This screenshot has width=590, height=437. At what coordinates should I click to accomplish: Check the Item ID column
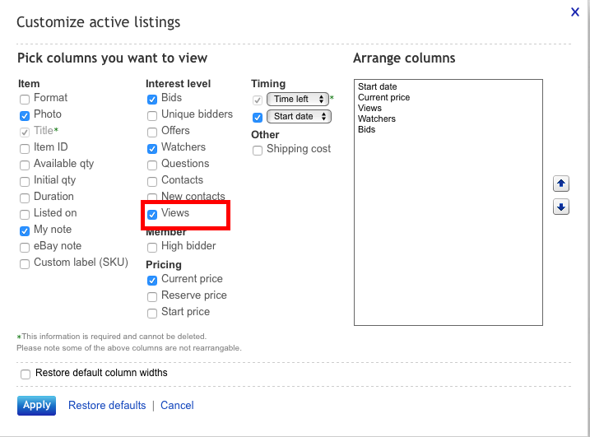pyautogui.click(x=25, y=149)
